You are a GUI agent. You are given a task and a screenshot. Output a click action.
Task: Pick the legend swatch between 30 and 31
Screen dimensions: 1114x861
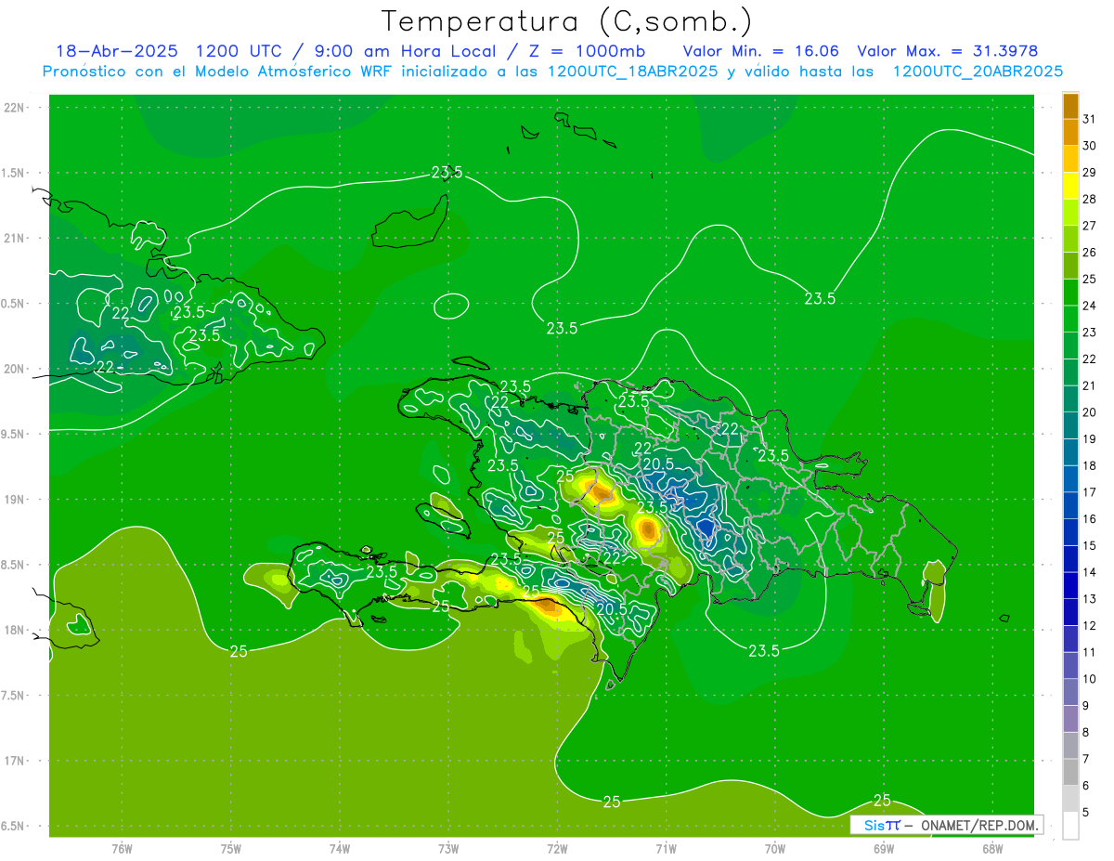pyautogui.click(x=1070, y=132)
